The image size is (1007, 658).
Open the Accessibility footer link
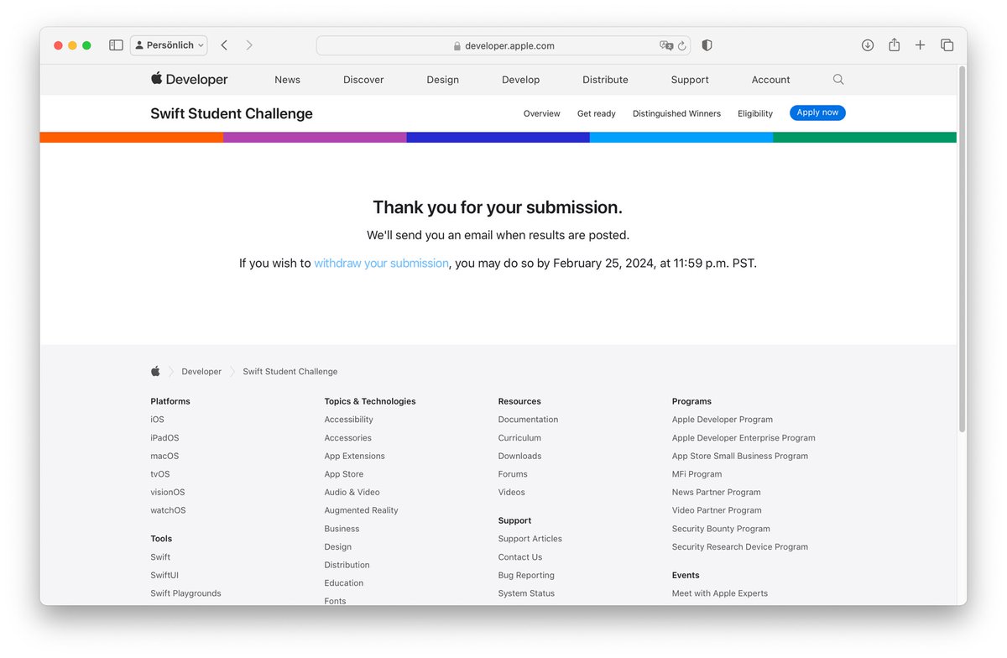coord(349,420)
